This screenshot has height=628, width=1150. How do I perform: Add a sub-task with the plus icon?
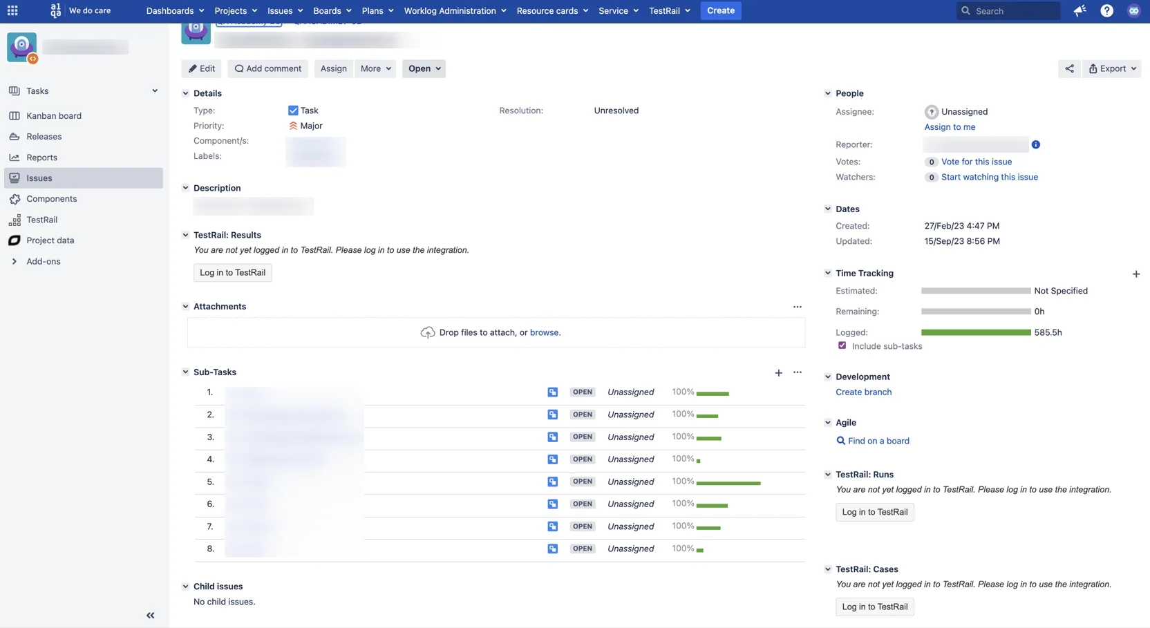point(778,372)
